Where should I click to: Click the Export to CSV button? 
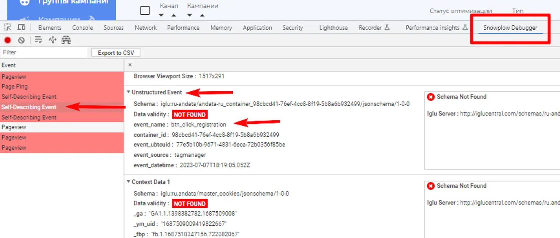point(116,53)
